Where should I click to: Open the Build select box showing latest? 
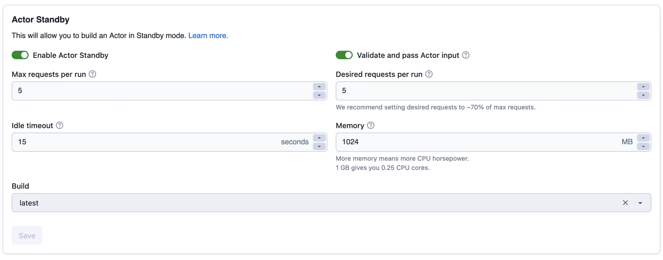pos(291,203)
